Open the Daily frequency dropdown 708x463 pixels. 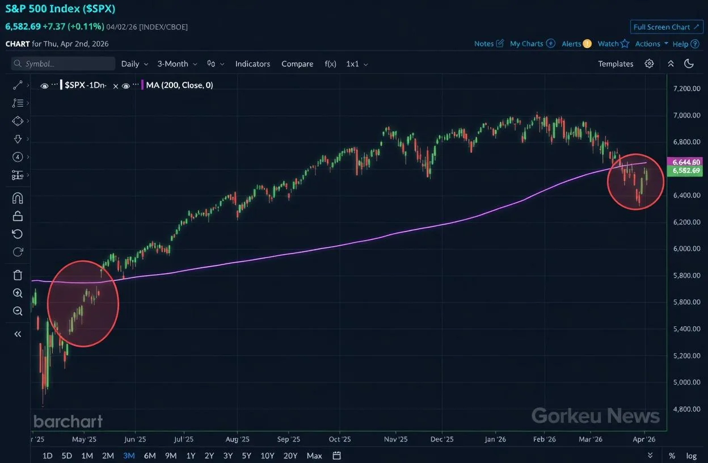pyautogui.click(x=134, y=64)
